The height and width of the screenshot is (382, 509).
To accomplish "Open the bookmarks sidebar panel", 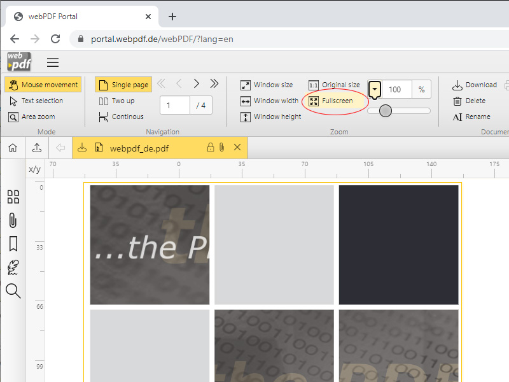I will (x=13, y=244).
